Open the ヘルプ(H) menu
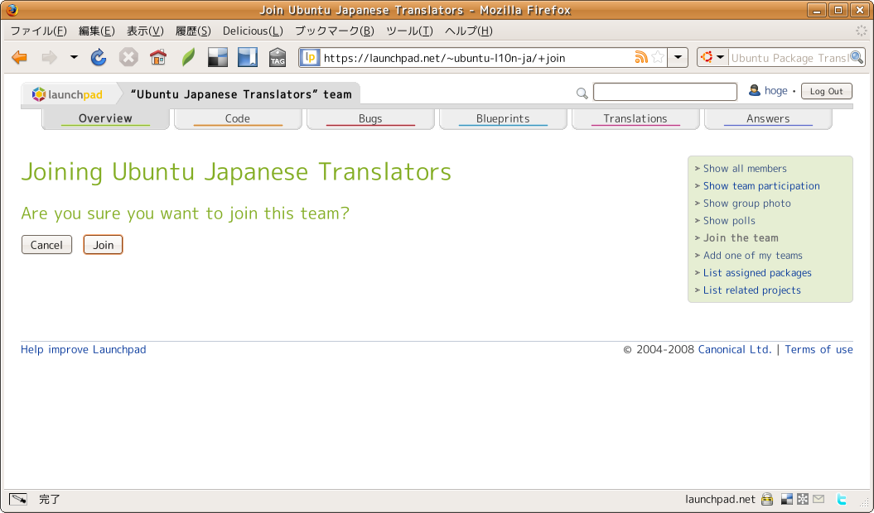 tap(468, 31)
